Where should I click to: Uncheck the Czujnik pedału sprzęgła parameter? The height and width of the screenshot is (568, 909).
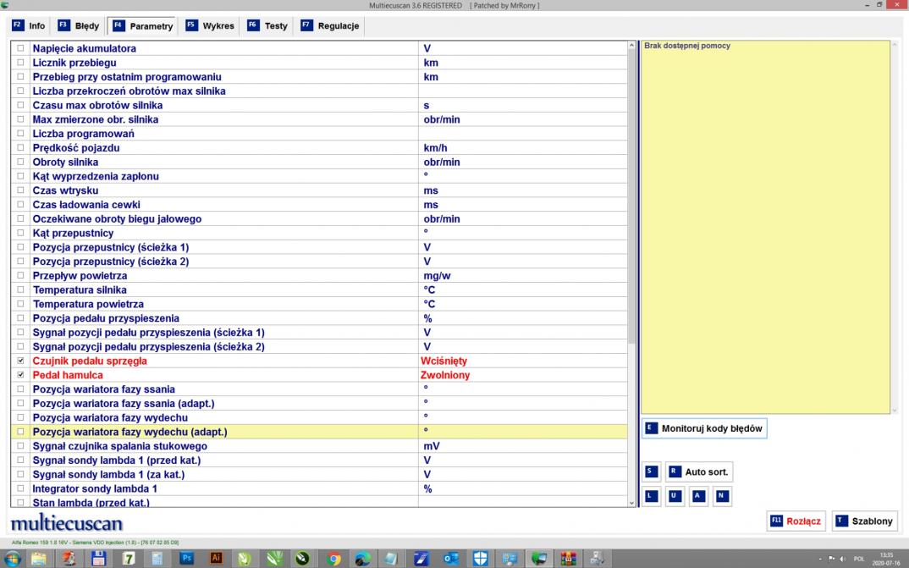click(x=21, y=361)
